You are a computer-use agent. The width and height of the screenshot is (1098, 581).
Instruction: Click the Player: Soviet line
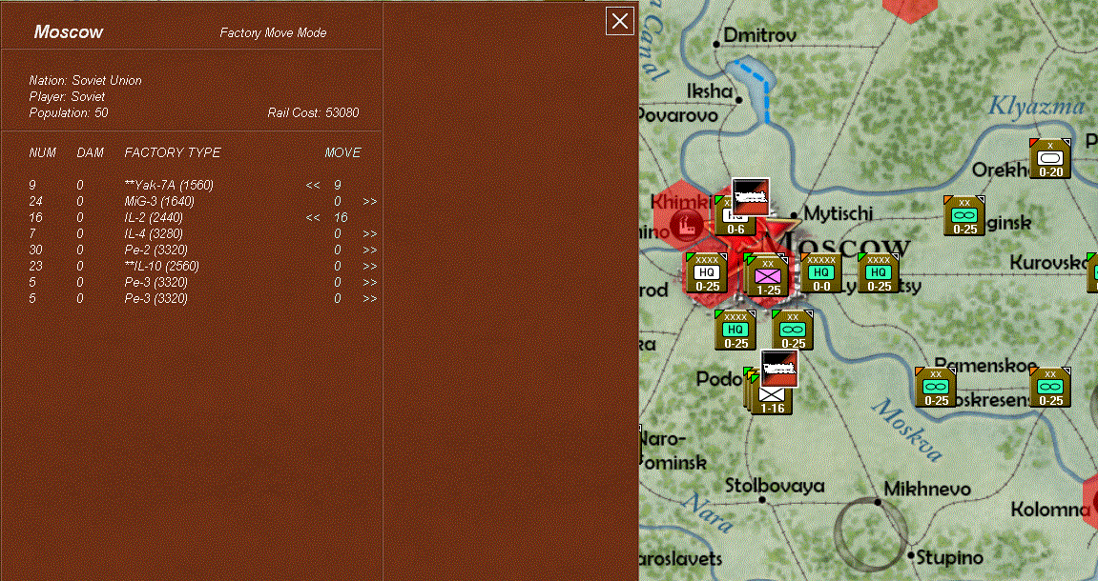click(x=67, y=96)
